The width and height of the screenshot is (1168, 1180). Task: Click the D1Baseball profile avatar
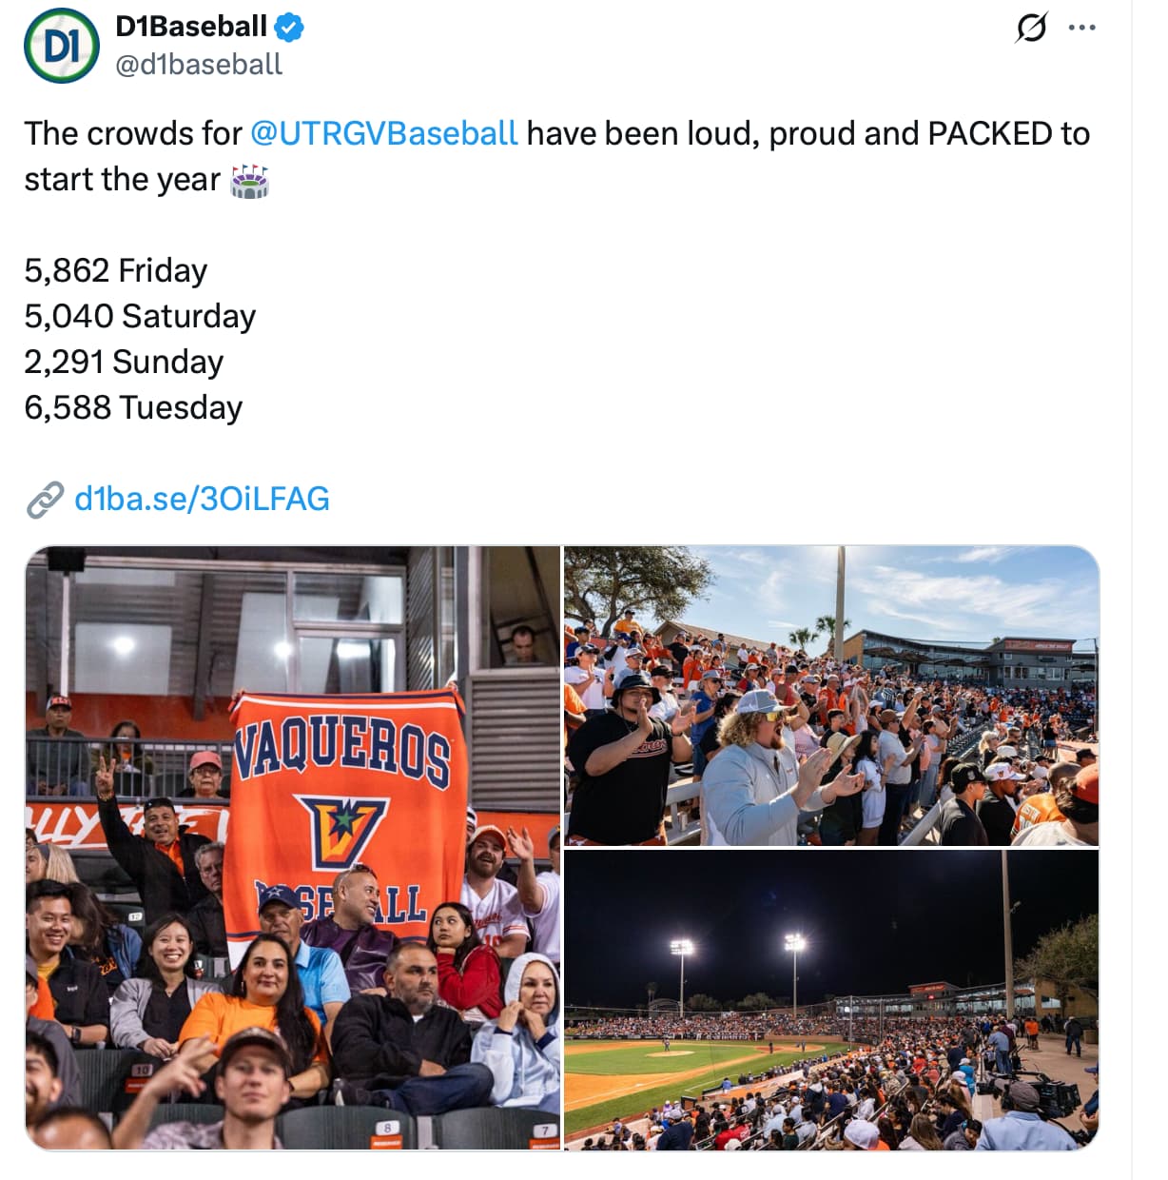point(61,46)
